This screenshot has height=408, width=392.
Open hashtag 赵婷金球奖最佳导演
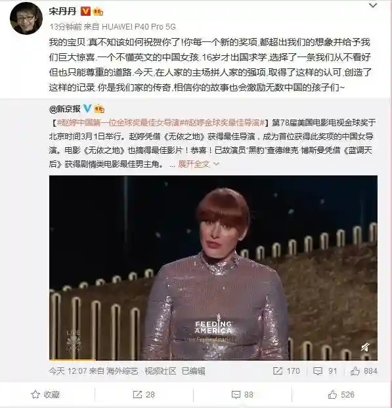click(222, 123)
